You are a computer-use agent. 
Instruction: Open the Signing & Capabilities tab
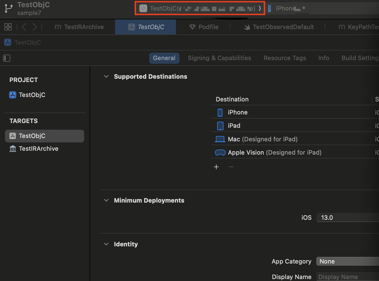click(x=219, y=58)
